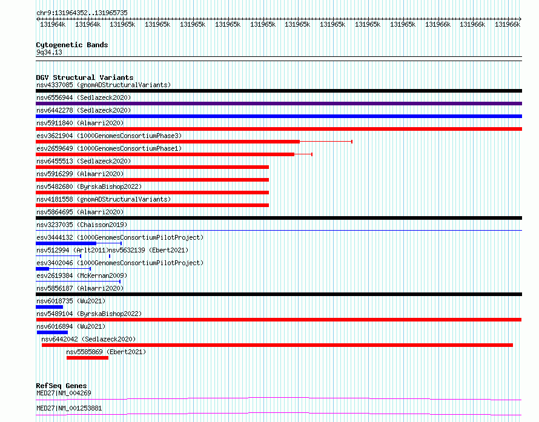539x422 pixels.
Task: Click the short red bar under nsv5585869
Action: (x=87, y=358)
